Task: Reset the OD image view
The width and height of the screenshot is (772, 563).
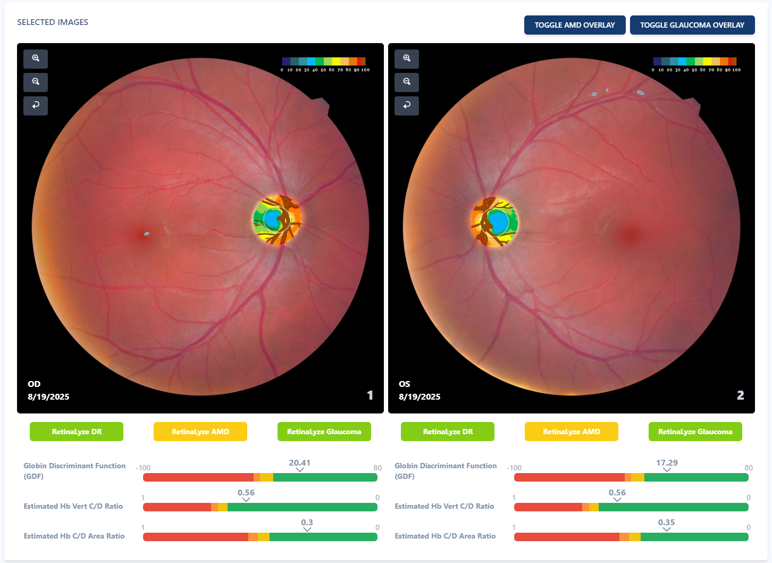Action: pyautogui.click(x=36, y=105)
